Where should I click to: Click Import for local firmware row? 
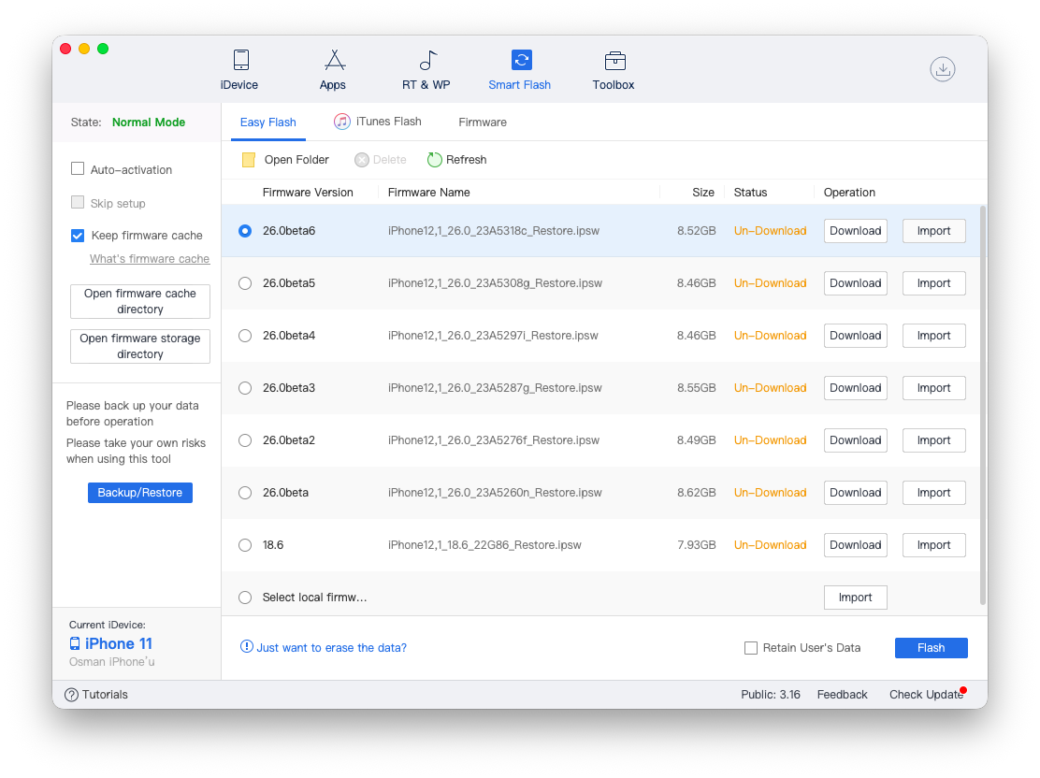pos(856,598)
